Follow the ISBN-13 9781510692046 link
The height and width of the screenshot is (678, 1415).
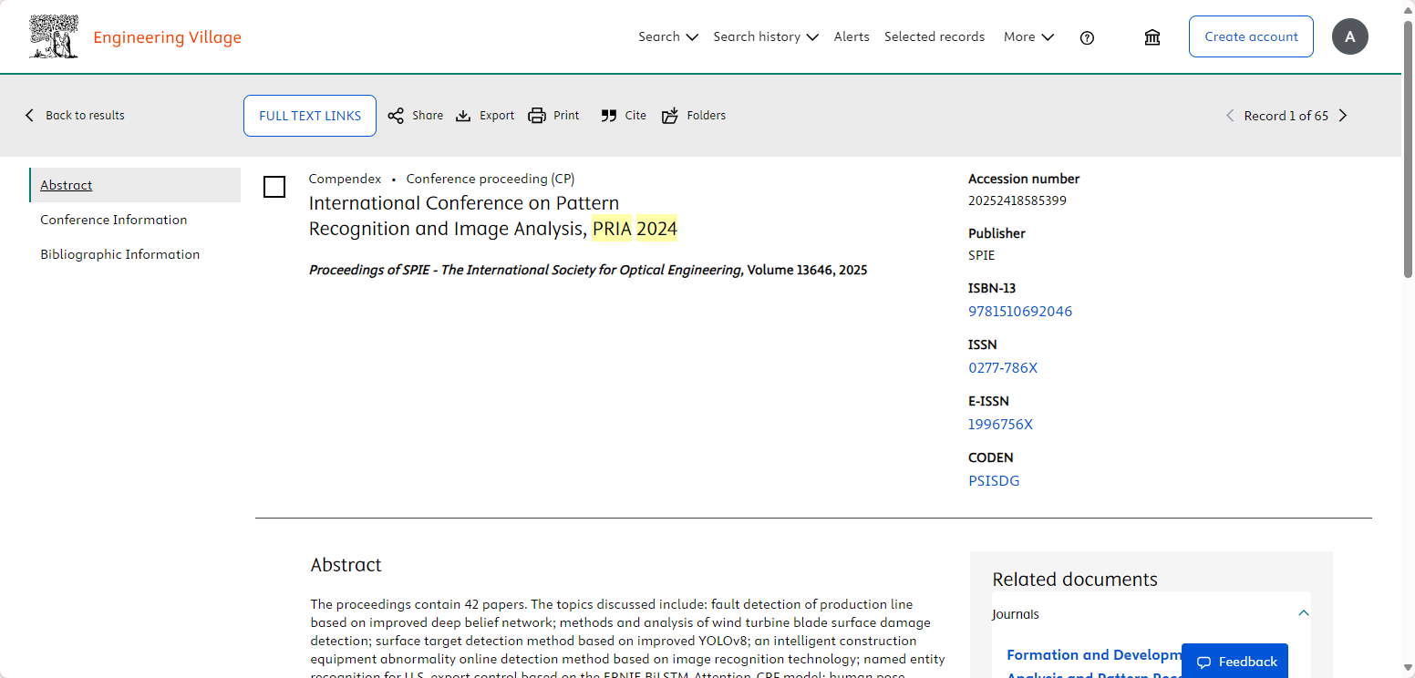1019,312
